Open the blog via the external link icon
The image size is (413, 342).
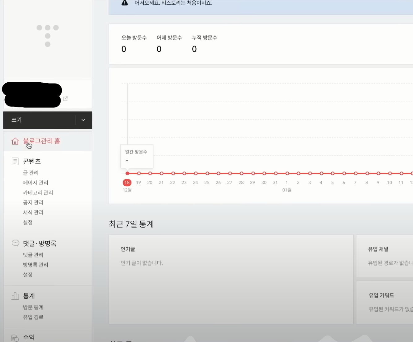click(x=65, y=98)
